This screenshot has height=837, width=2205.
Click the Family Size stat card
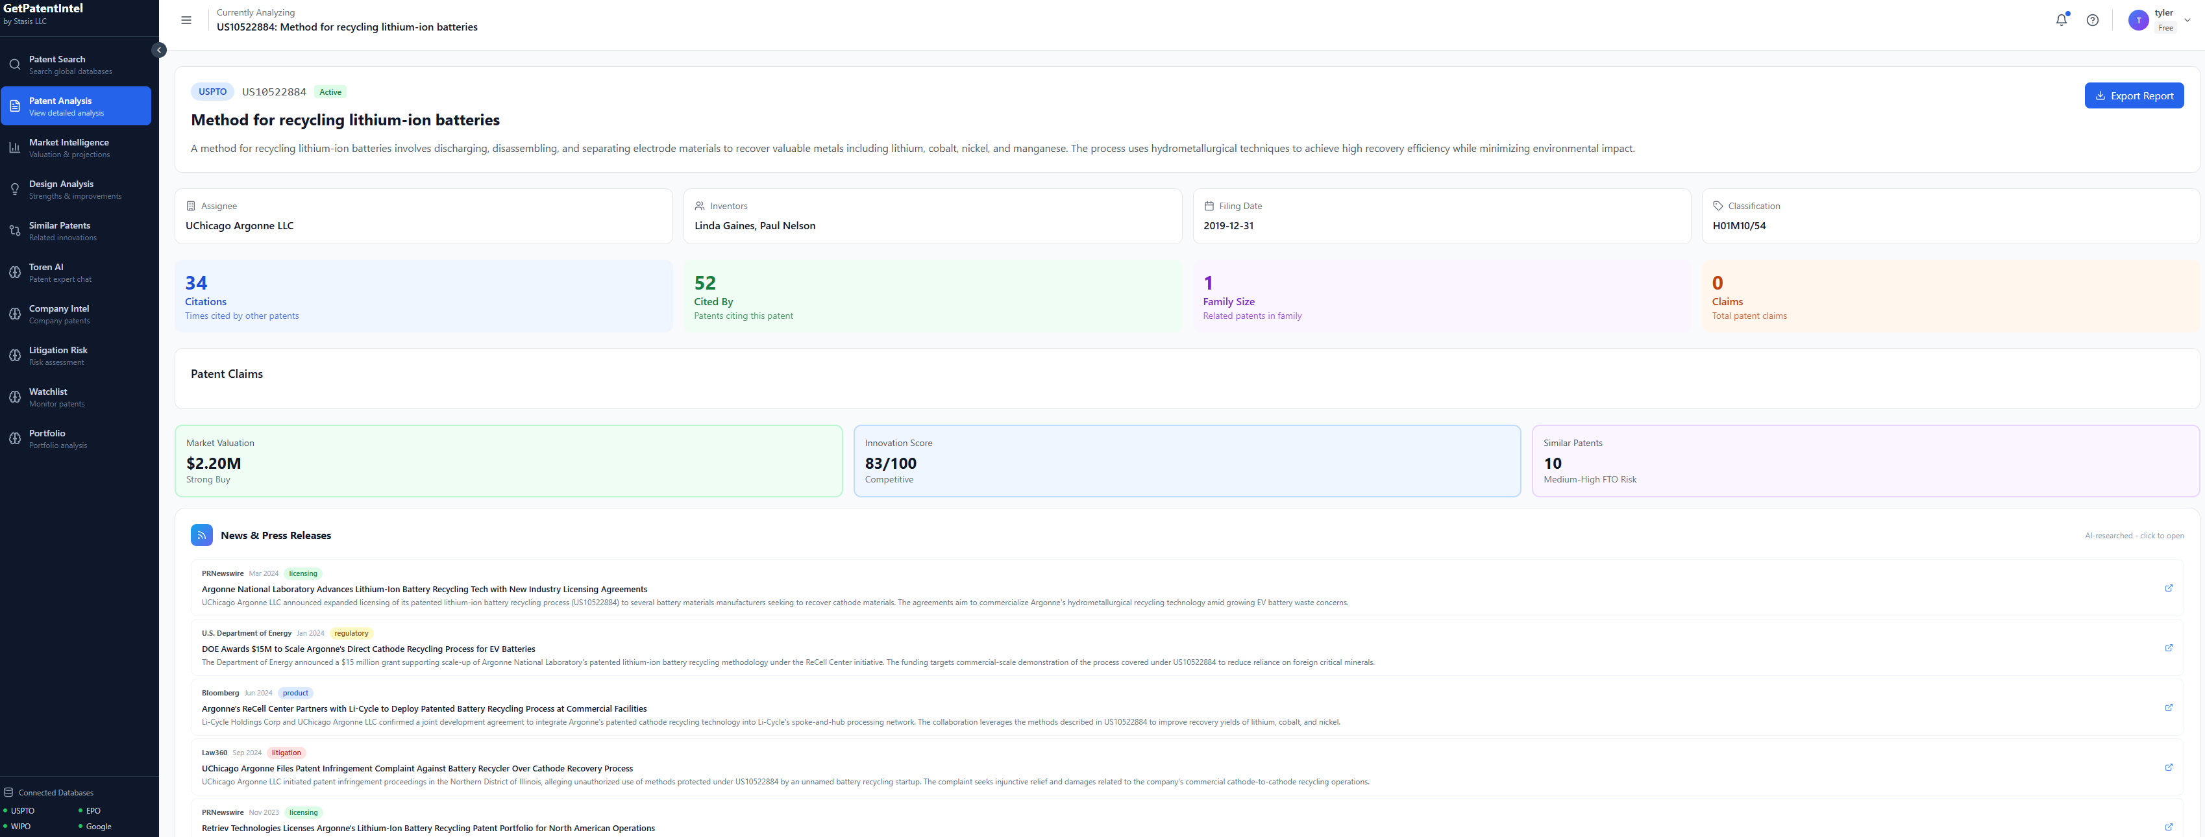[1442, 296]
